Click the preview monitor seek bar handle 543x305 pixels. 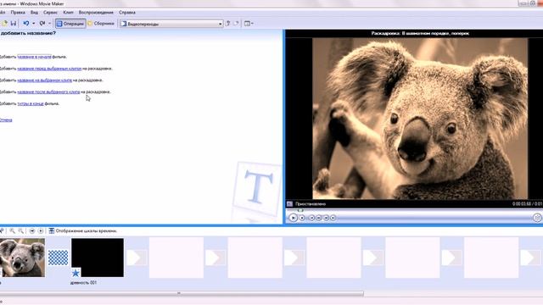click(x=300, y=210)
